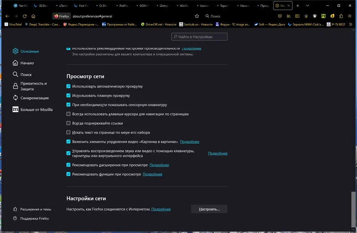The image size is (357, 233).
Task: Switch to the Fort Fir tab
Action: pyautogui.click(x=82, y=6)
